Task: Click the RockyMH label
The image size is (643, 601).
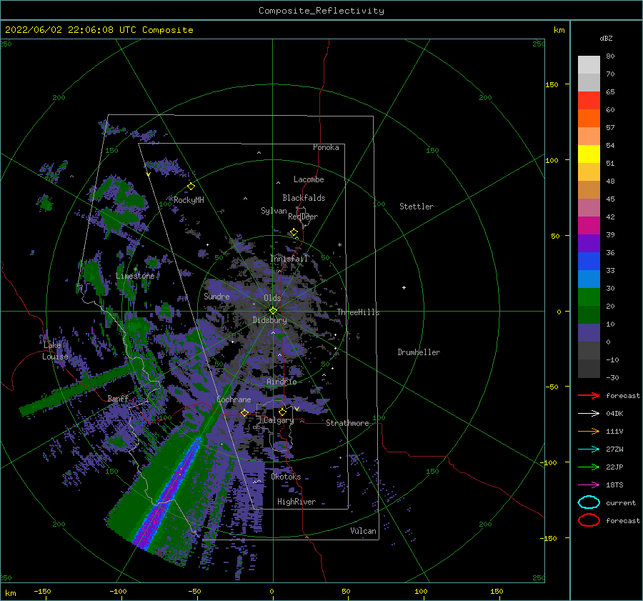Action: pyautogui.click(x=189, y=200)
